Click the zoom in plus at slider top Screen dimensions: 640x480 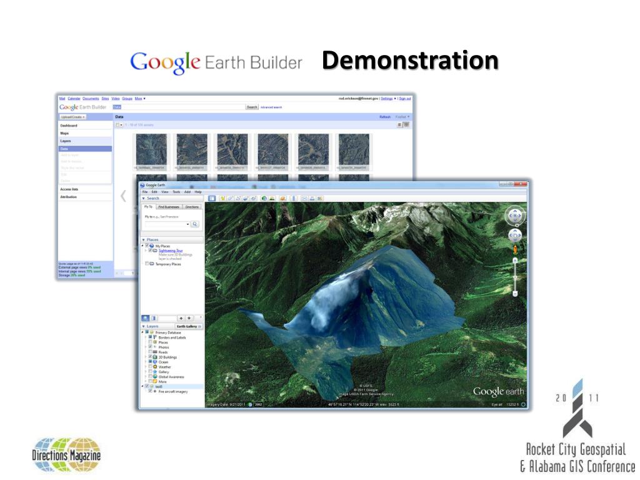tap(515, 260)
